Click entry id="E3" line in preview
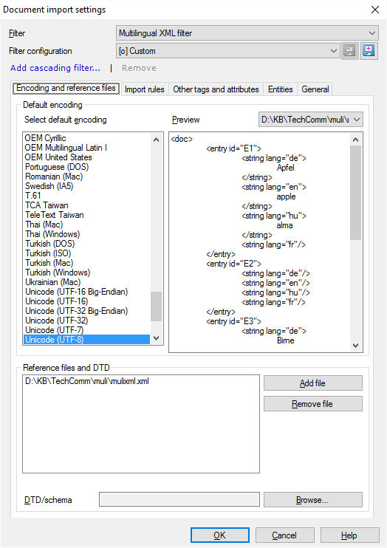Viewport: 387px width, 548px height. (233, 321)
